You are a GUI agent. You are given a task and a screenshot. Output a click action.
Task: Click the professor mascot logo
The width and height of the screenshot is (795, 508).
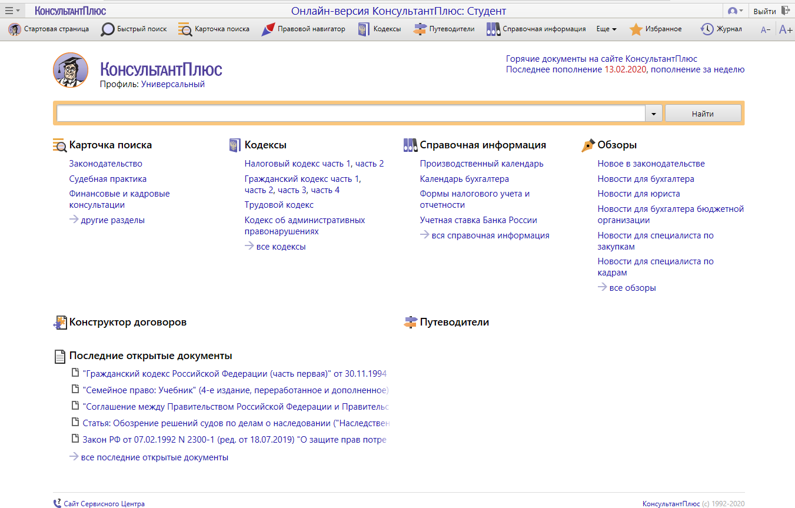(x=71, y=70)
